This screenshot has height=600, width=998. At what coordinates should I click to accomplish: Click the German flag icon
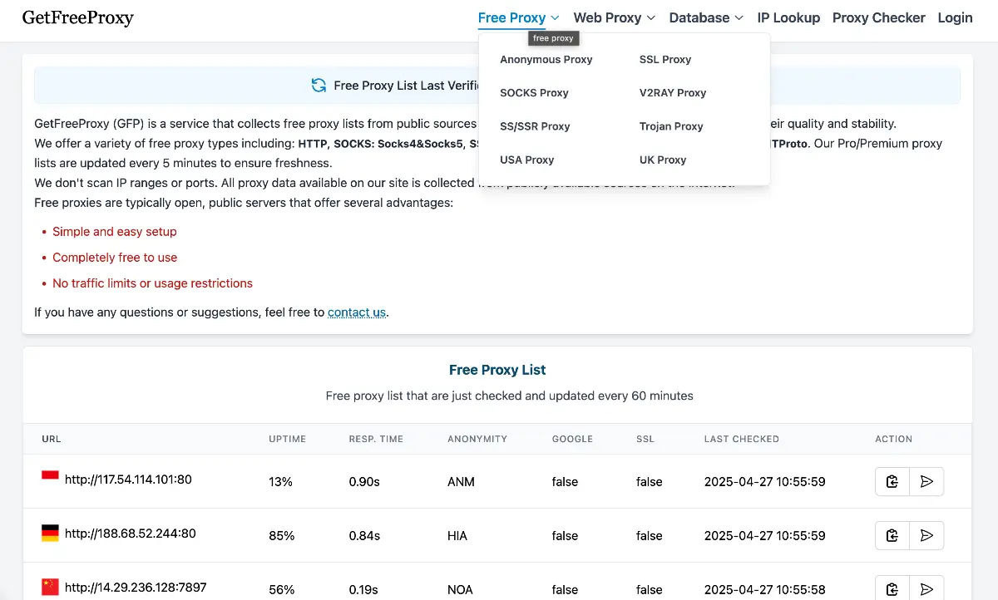pos(49,534)
